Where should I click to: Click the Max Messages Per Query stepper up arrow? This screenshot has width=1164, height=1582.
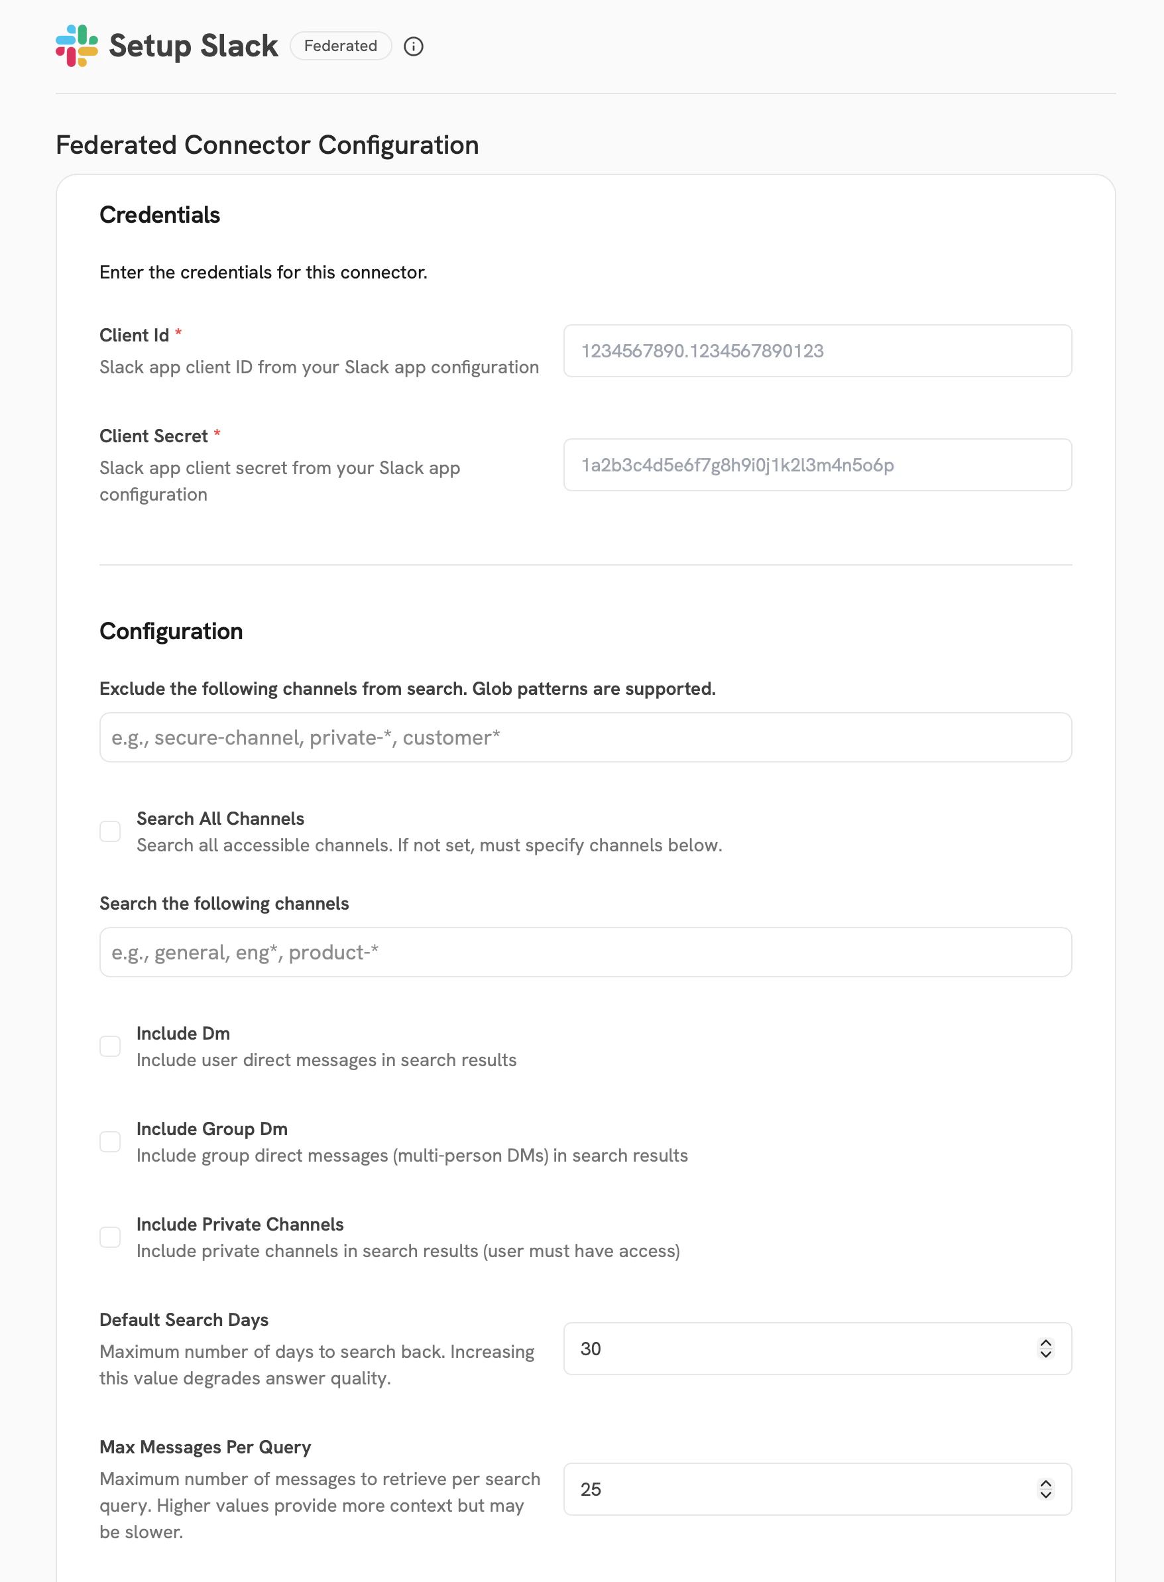[x=1047, y=1483]
